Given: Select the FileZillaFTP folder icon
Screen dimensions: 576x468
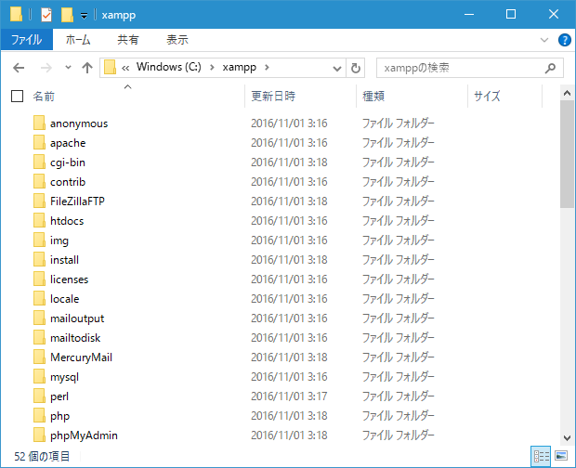Looking at the screenshot, I should pyautogui.click(x=39, y=201).
